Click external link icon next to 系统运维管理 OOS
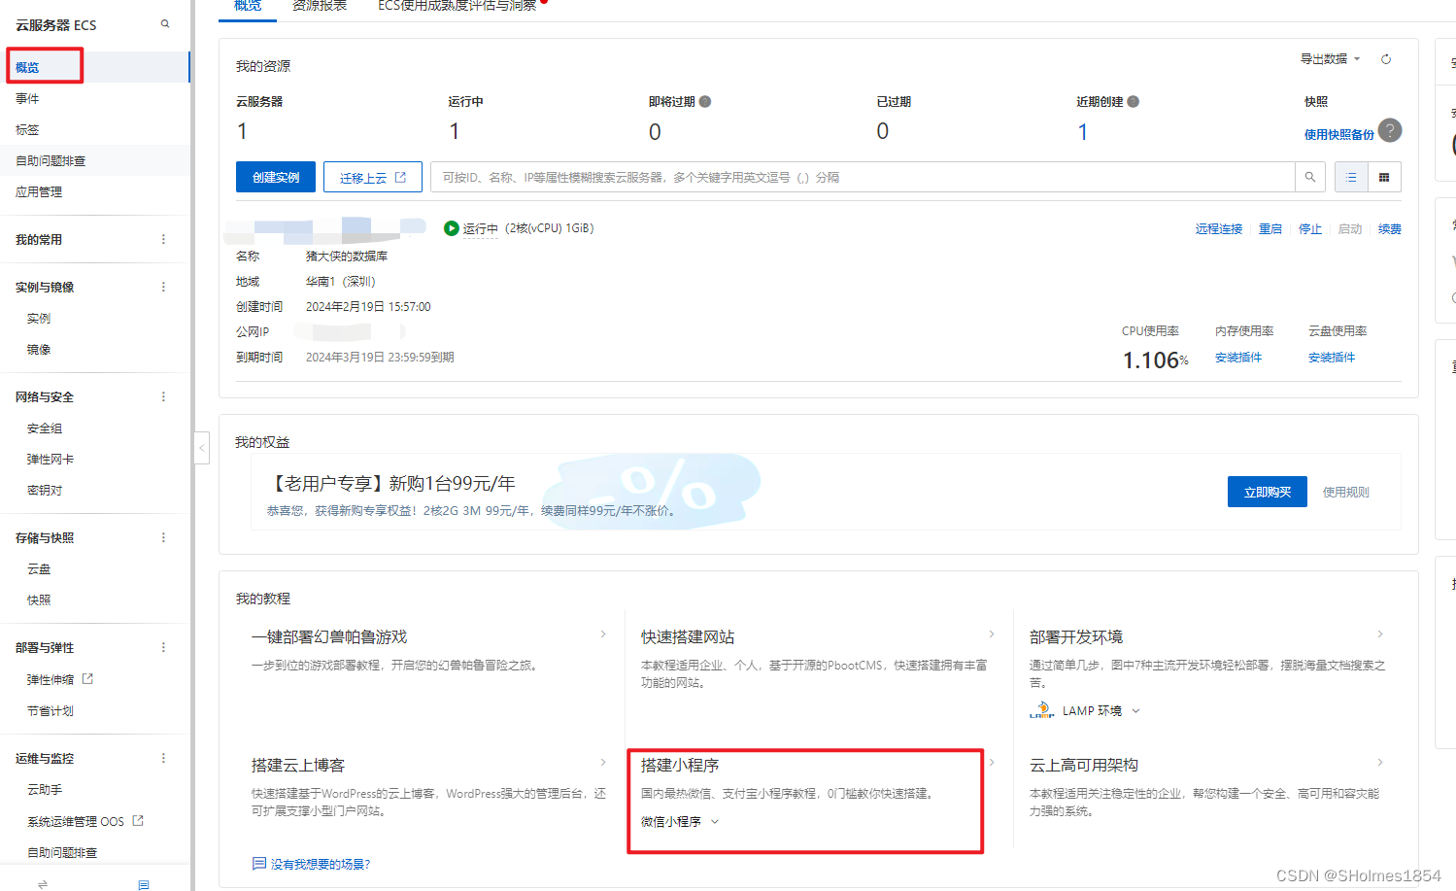Image resolution: width=1456 pixels, height=891 pixels. (138, 820)
